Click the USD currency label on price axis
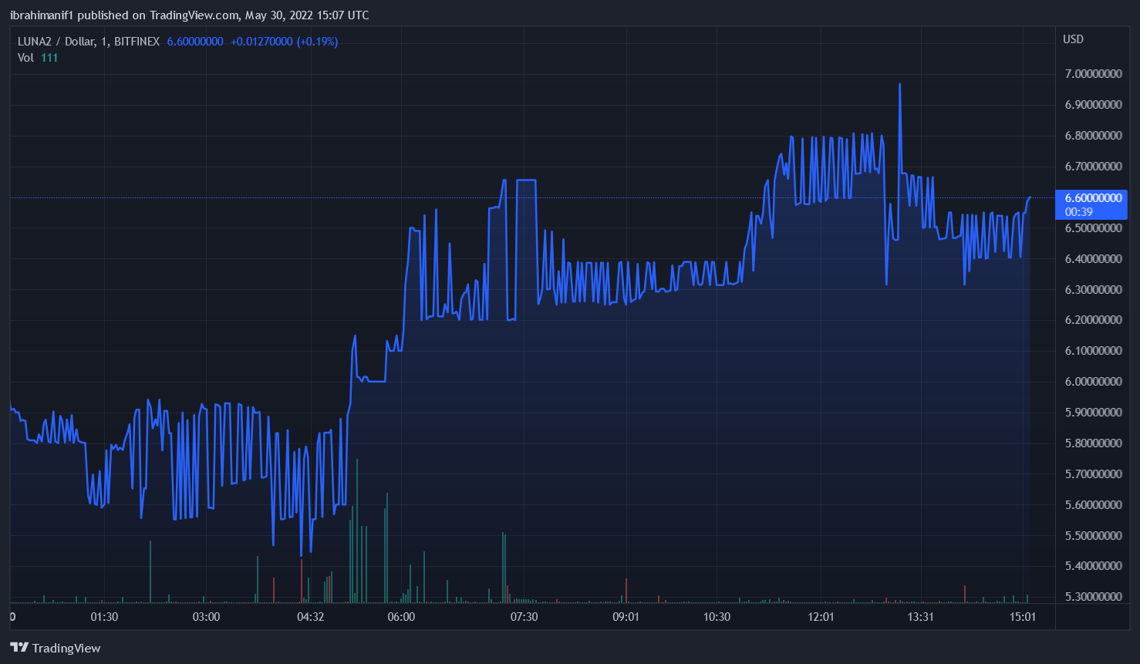Screen dimensions: 1140x664 (1073, 39)
